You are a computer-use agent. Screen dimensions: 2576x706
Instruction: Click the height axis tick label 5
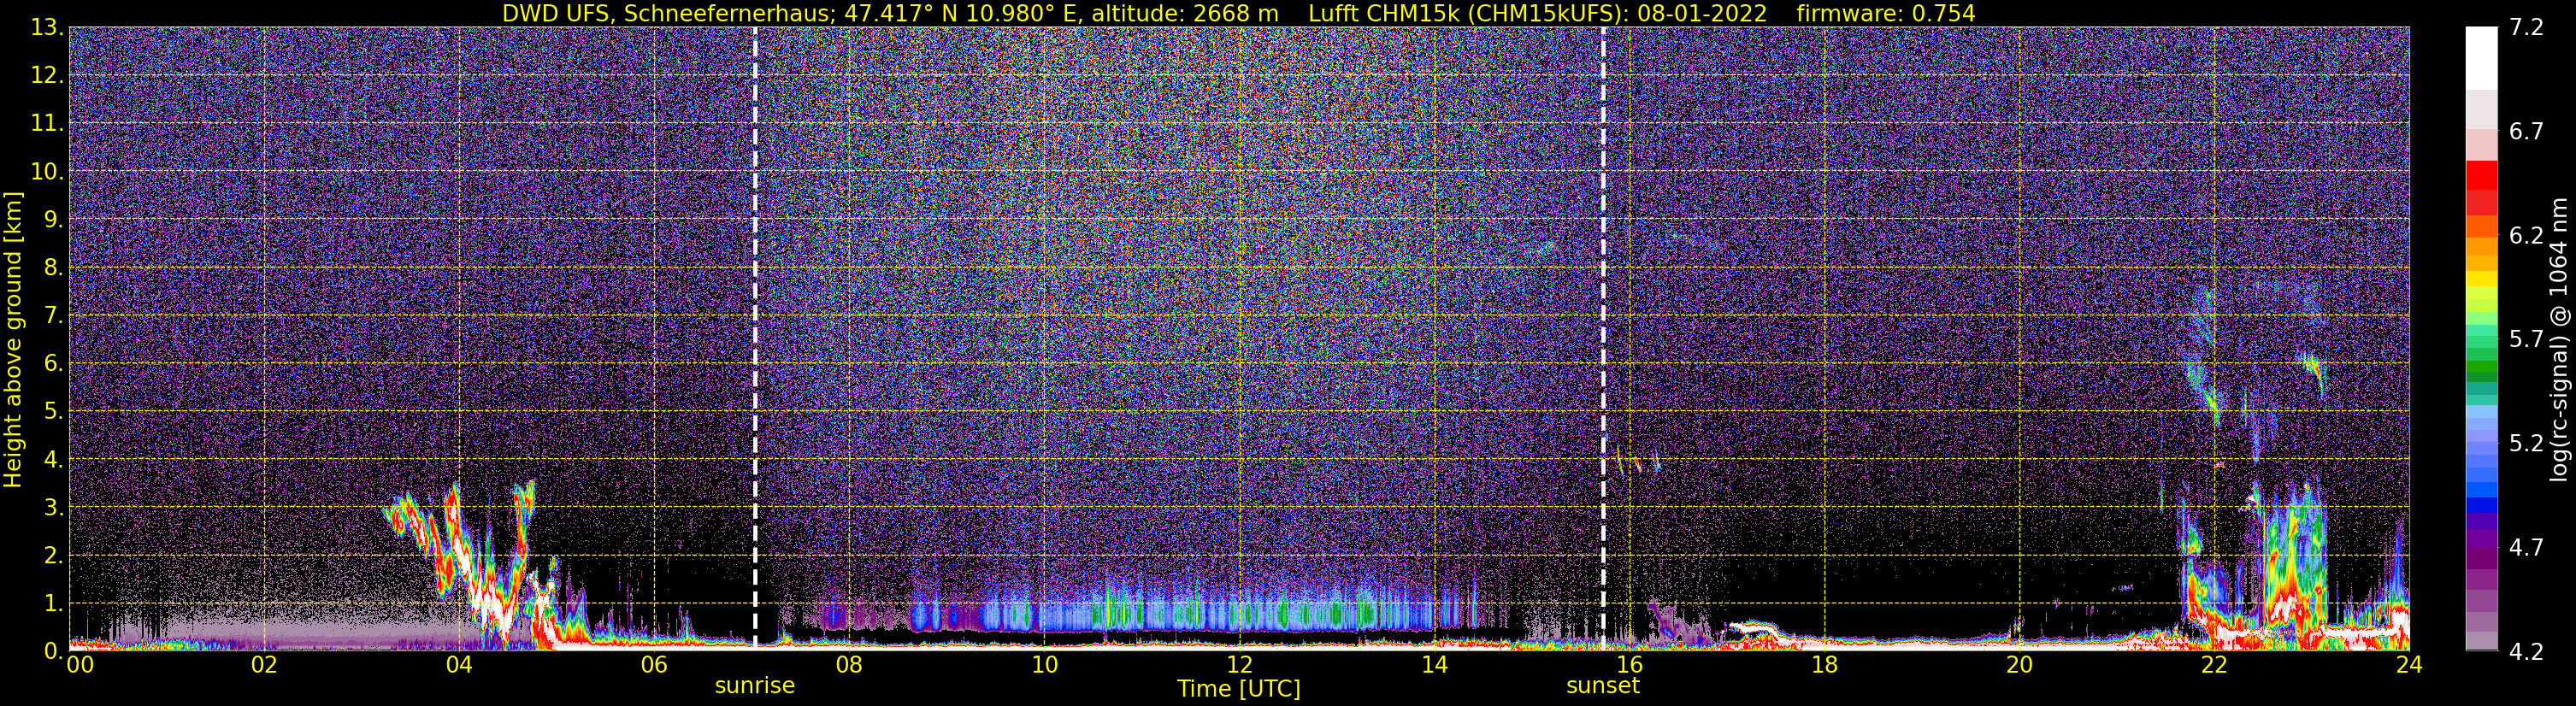coord(53,411)
